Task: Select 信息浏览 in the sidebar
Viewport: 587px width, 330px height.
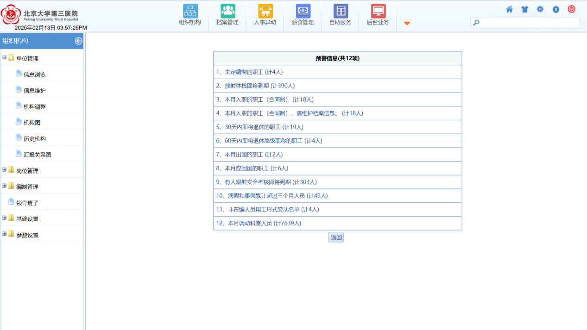Action: tap(34, 75)
